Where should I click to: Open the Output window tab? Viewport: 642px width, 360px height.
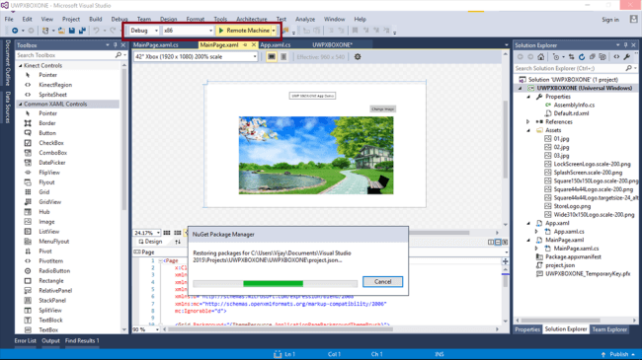(50, 341)
